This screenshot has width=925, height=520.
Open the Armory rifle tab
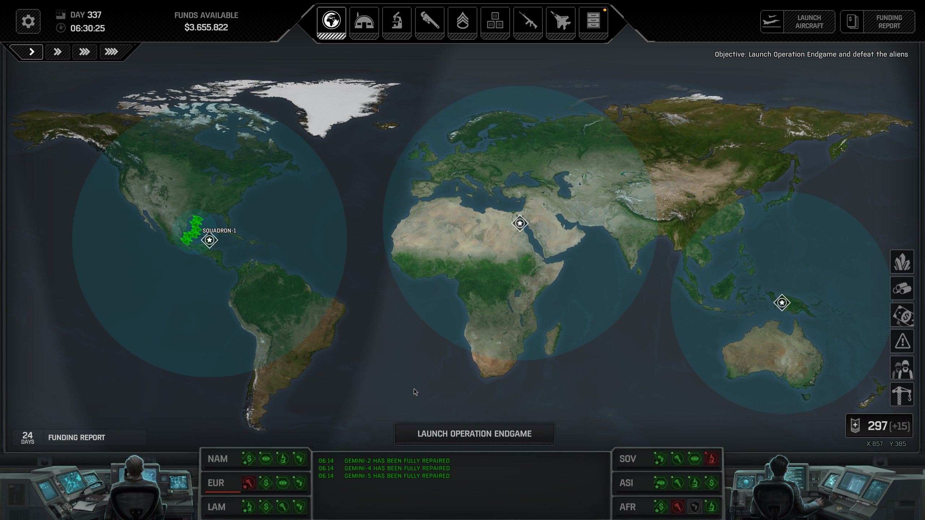[528, 23]
